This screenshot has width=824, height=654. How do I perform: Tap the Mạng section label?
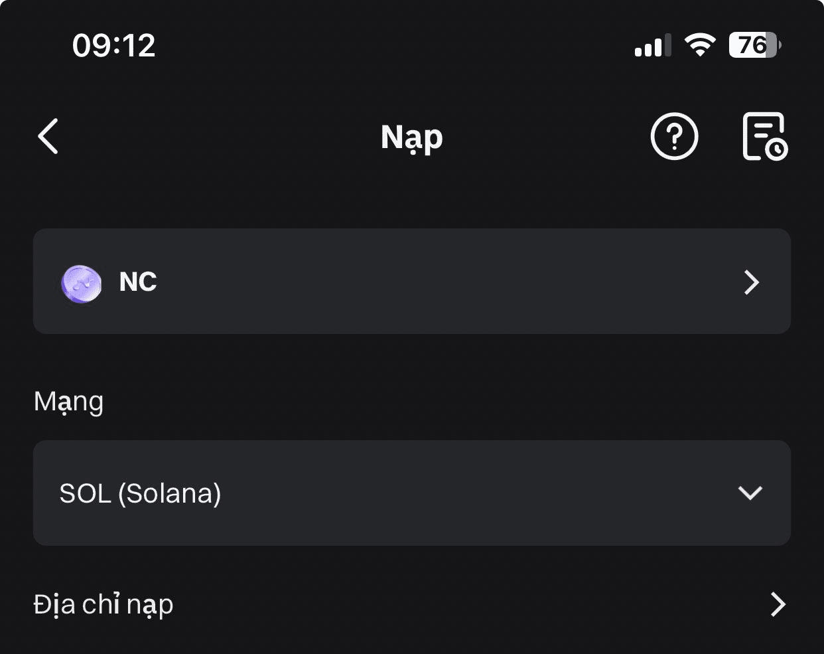68,402
